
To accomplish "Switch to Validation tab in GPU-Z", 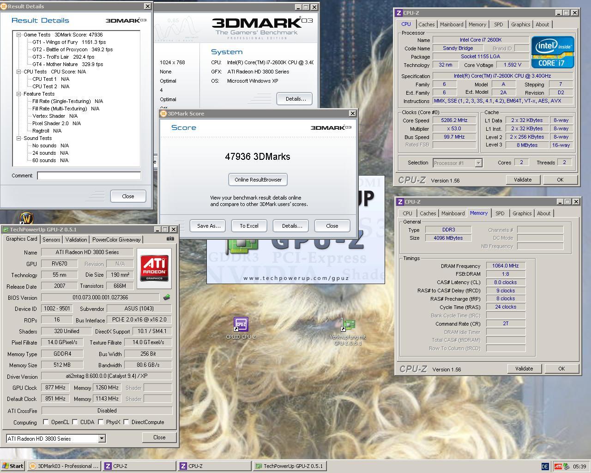I will [x=76, y=239].
